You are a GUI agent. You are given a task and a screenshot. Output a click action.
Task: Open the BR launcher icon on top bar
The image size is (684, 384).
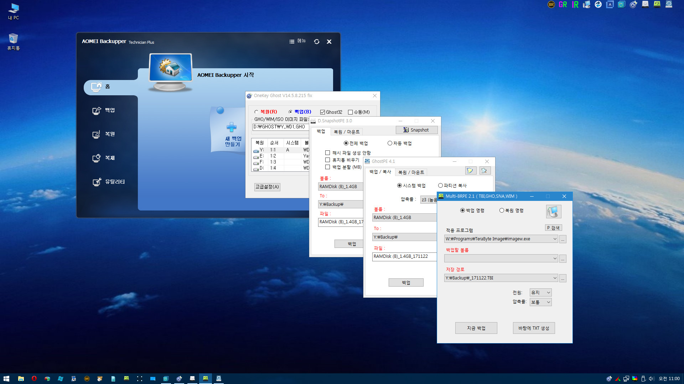(x=551, y=5)
